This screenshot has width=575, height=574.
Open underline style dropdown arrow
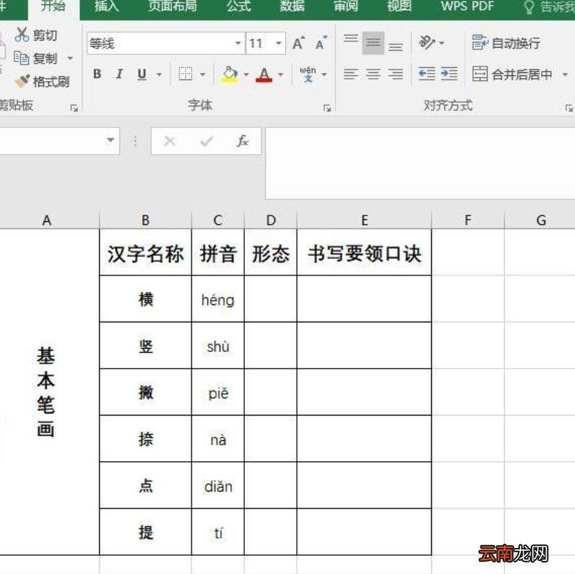pyautogui.click(x=159, y=74)
